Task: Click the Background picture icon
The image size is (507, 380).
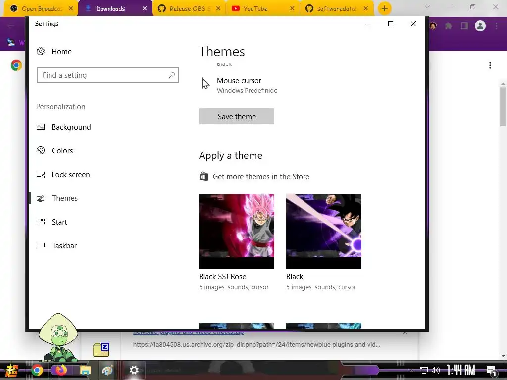Action: (41, 127)
